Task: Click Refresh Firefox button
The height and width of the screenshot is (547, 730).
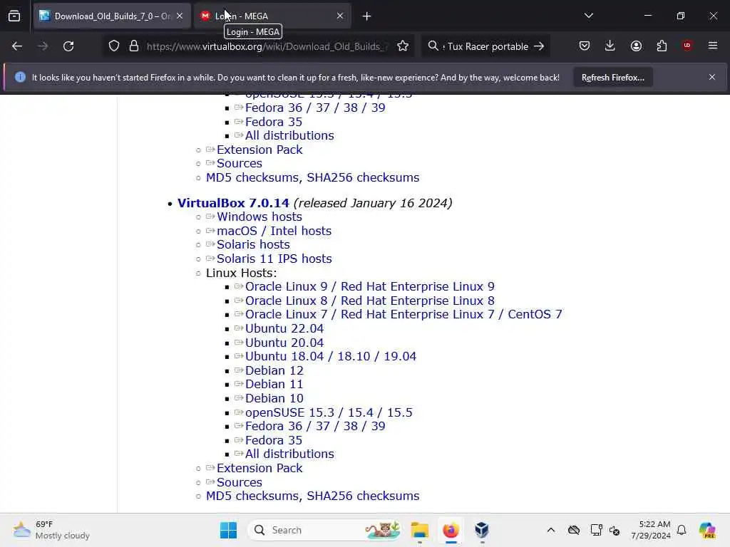Action: coord(612,78)
